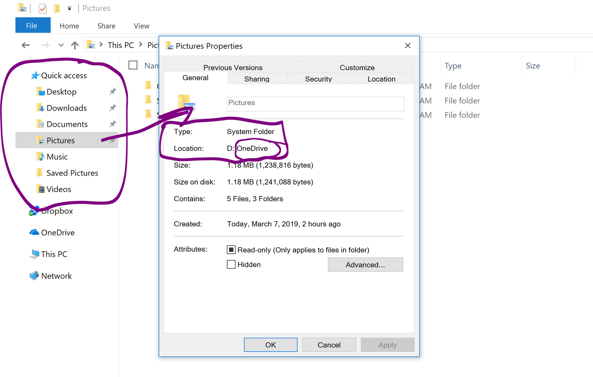Open the Home ribbon tab
The height and width of the screenshot is (377, 593).
pyautogui.click(x=69, y=26)
